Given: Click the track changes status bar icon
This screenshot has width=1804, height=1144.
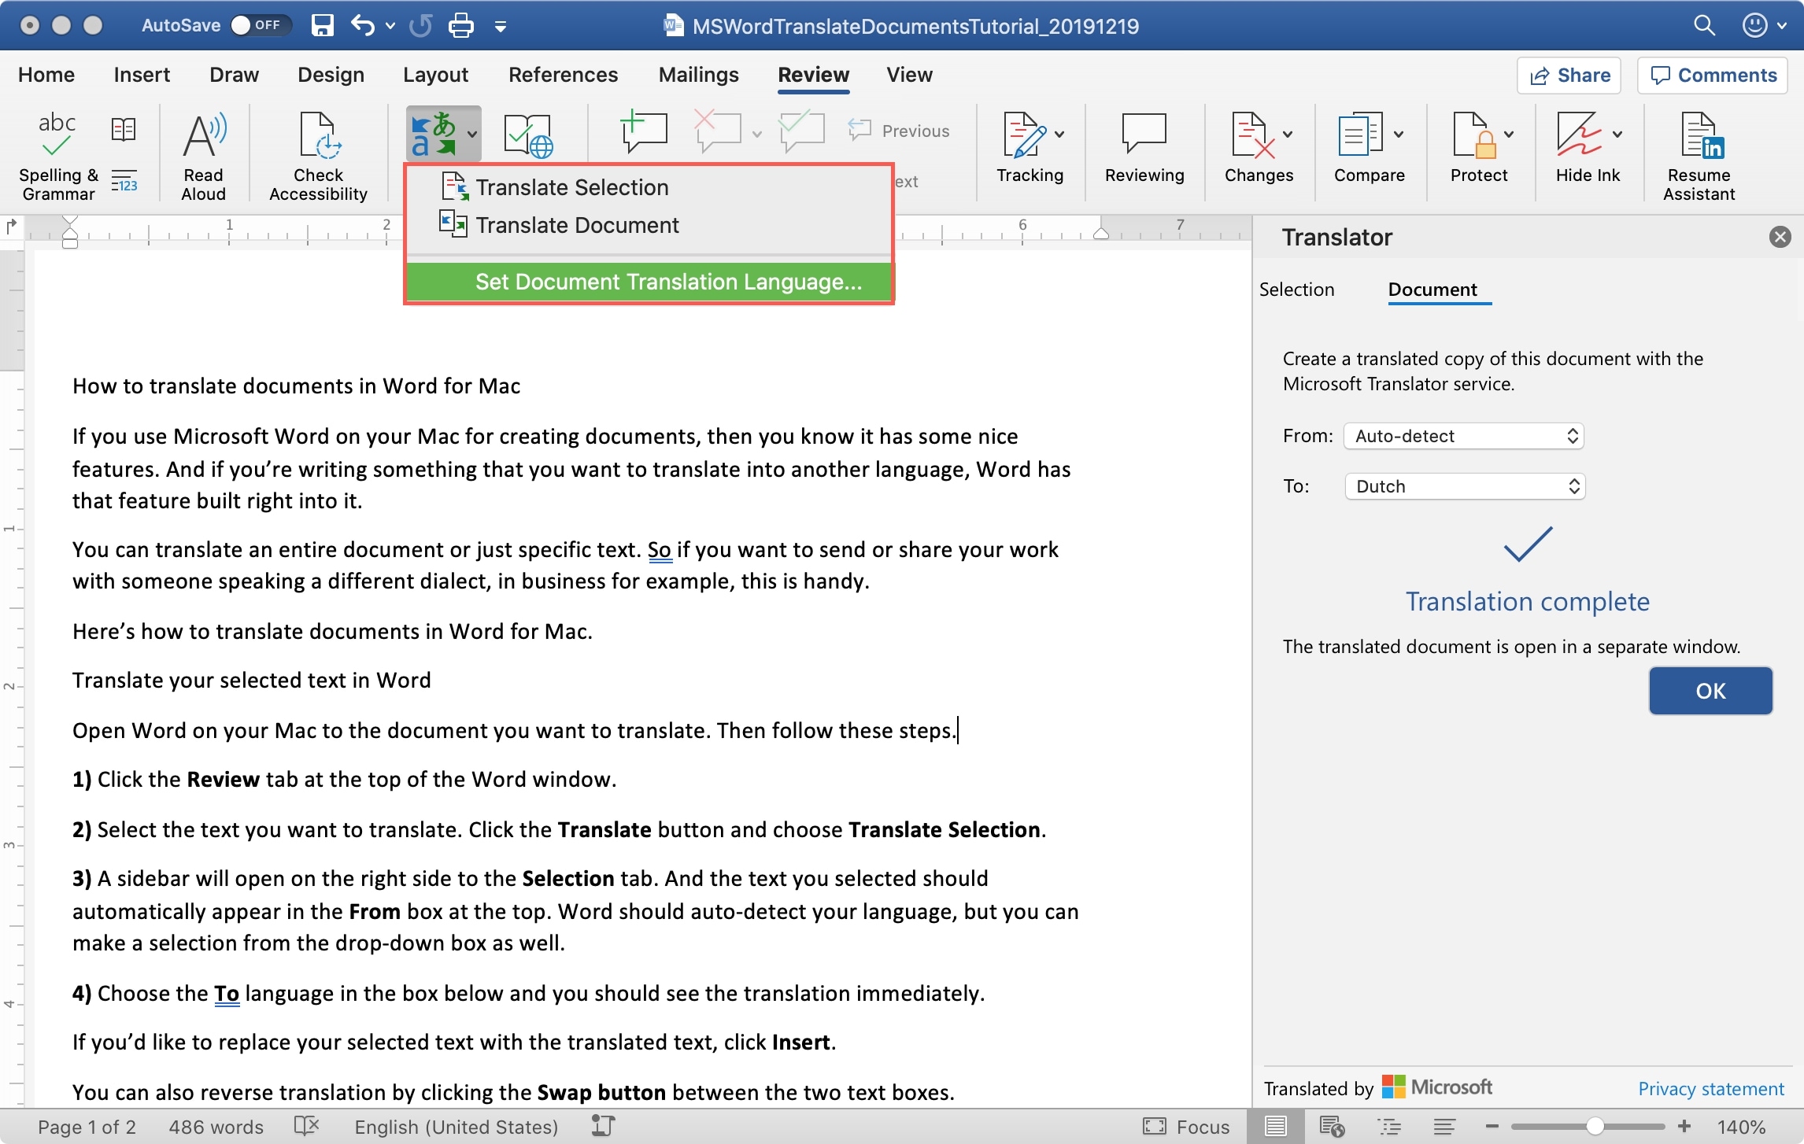Looking at the screenshot, I should pyautogui.click(x=602, y=1126).
